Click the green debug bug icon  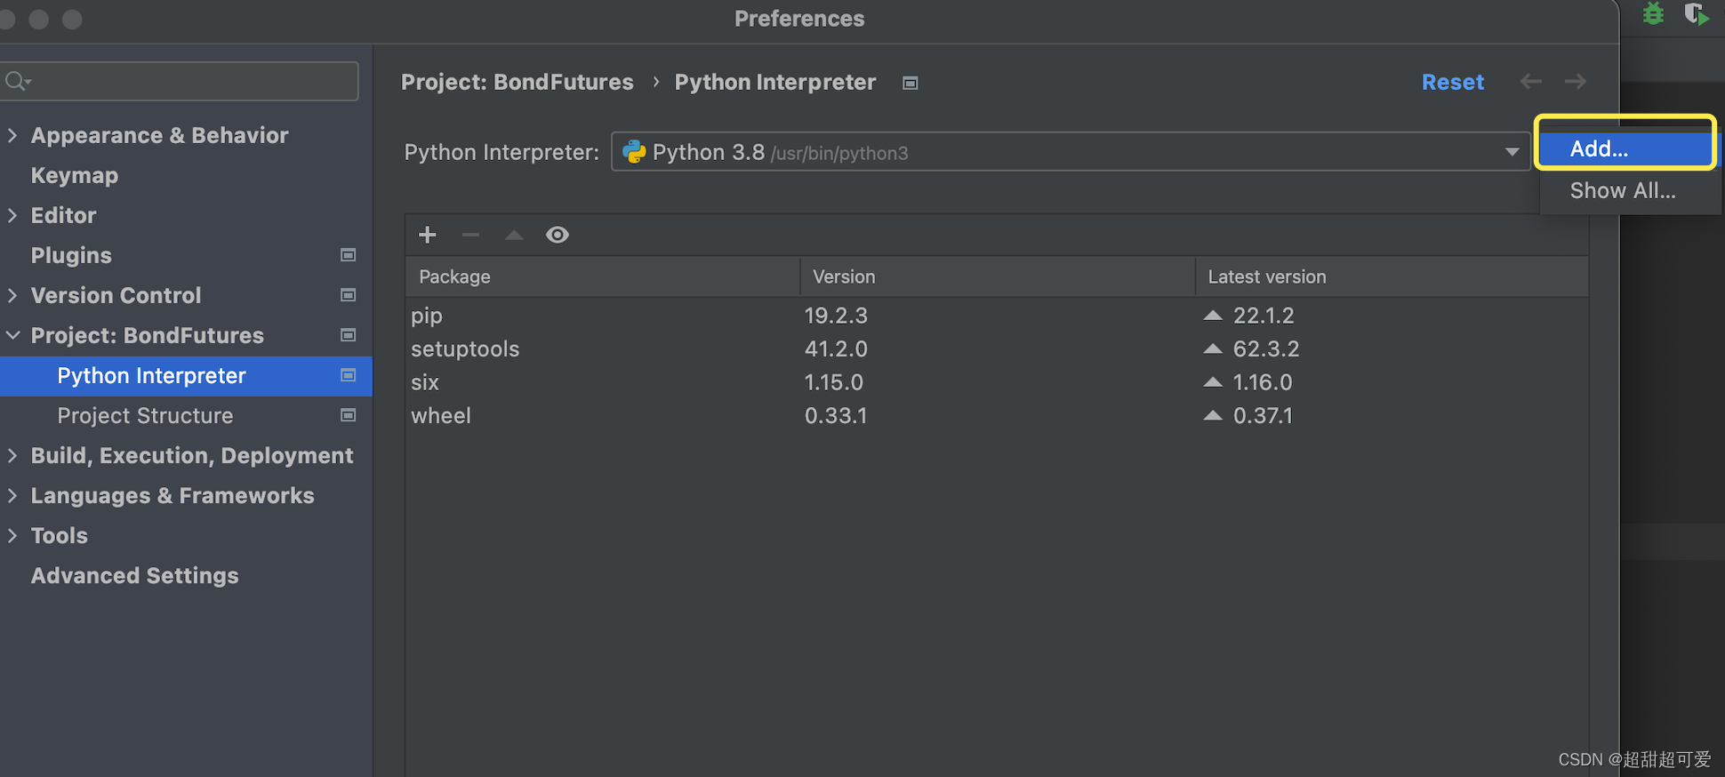[x=1653, y=14]
